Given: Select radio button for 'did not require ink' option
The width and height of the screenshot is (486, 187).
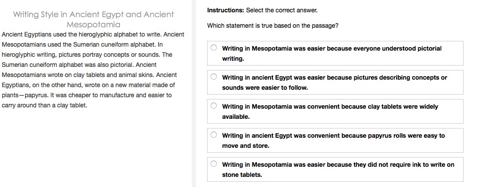Looking at the screenshot, I should (x=214, y=164).
